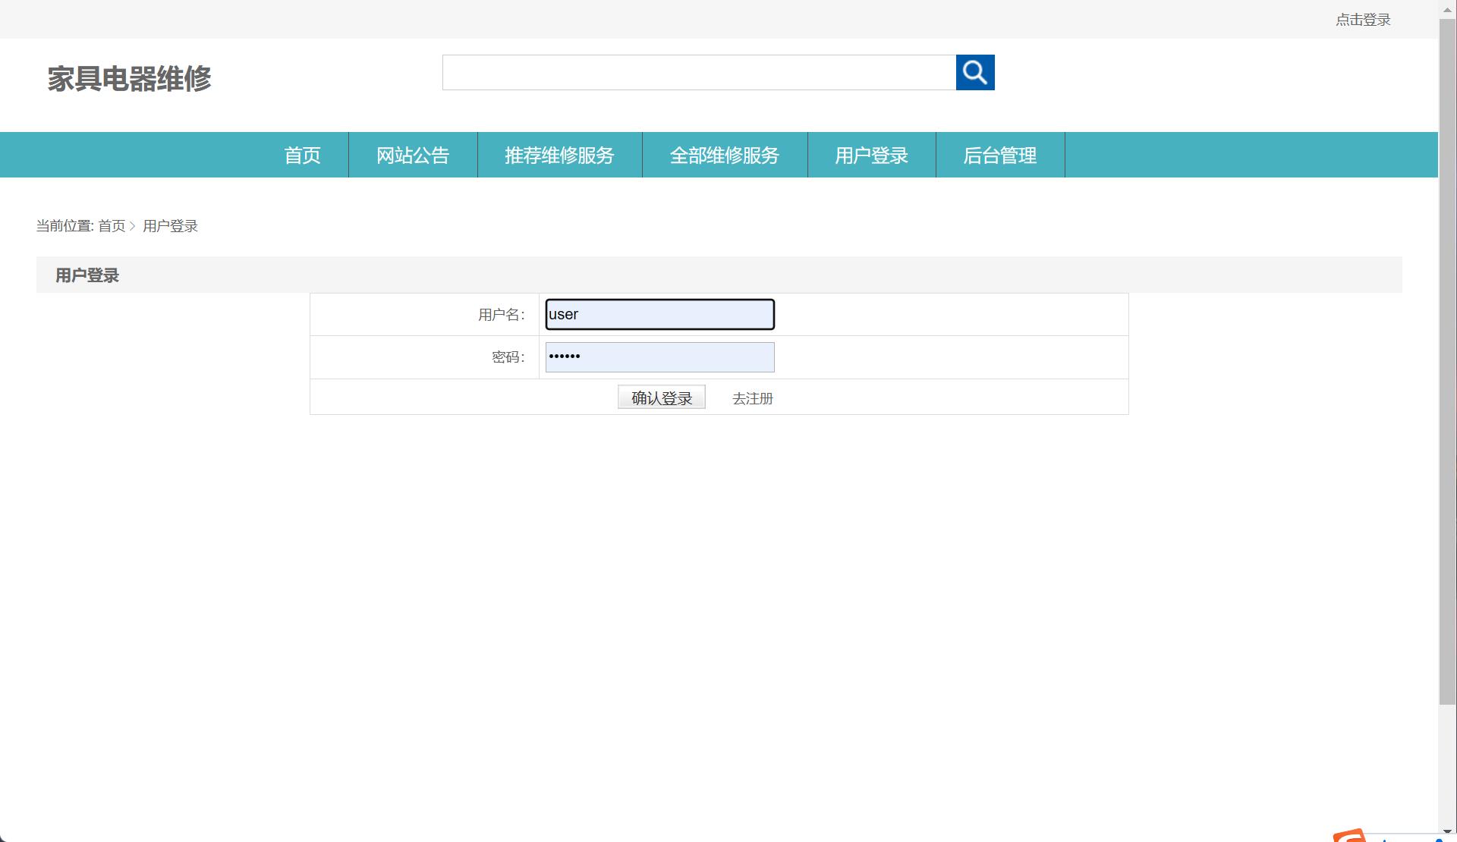Open the 首页 navigation tab

click(301, 155)
